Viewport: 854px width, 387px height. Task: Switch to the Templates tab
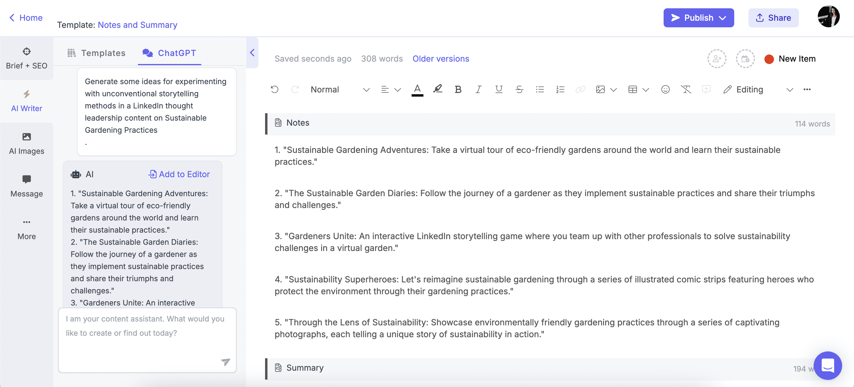[96, 53]
